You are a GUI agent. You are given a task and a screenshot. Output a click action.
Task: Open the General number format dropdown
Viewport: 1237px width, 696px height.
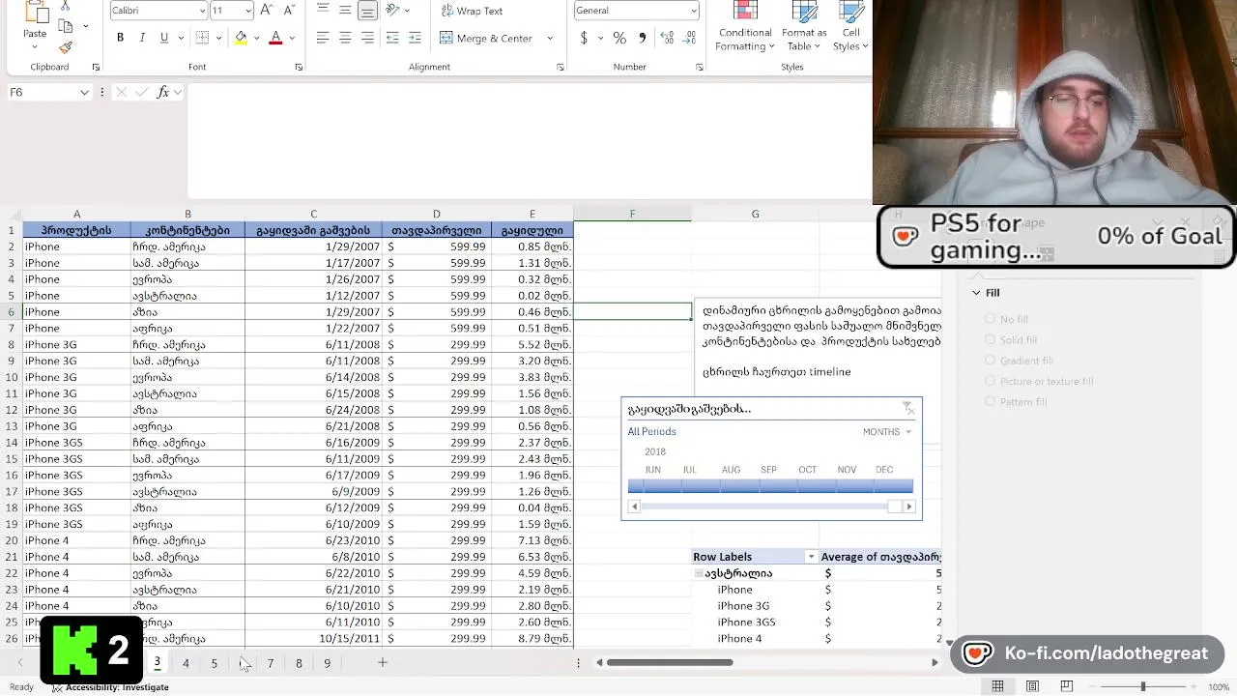(x=693, y=11)
